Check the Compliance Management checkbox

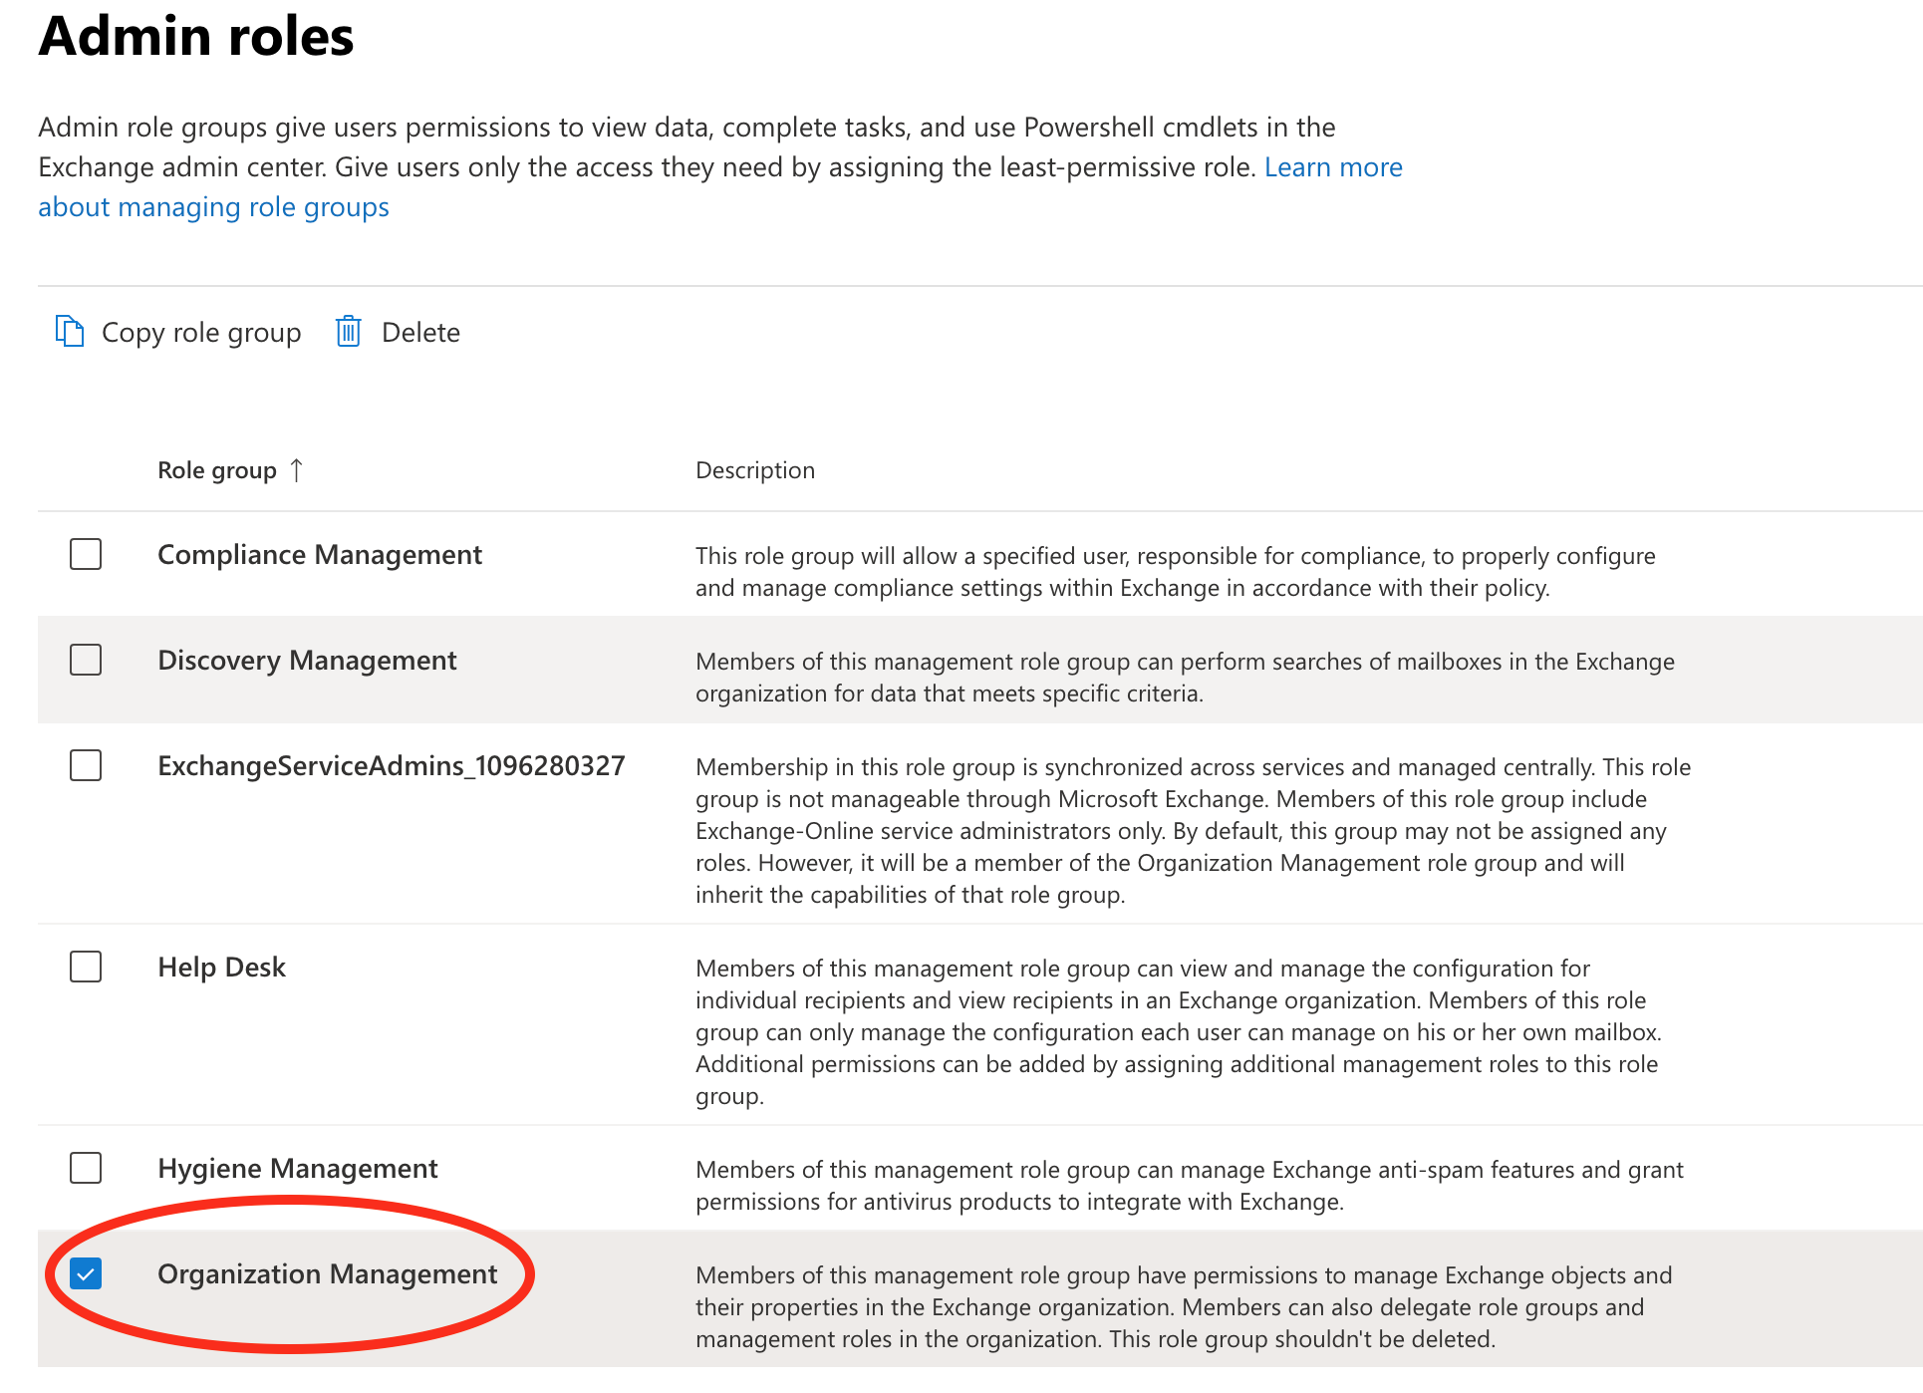(86, 554)
